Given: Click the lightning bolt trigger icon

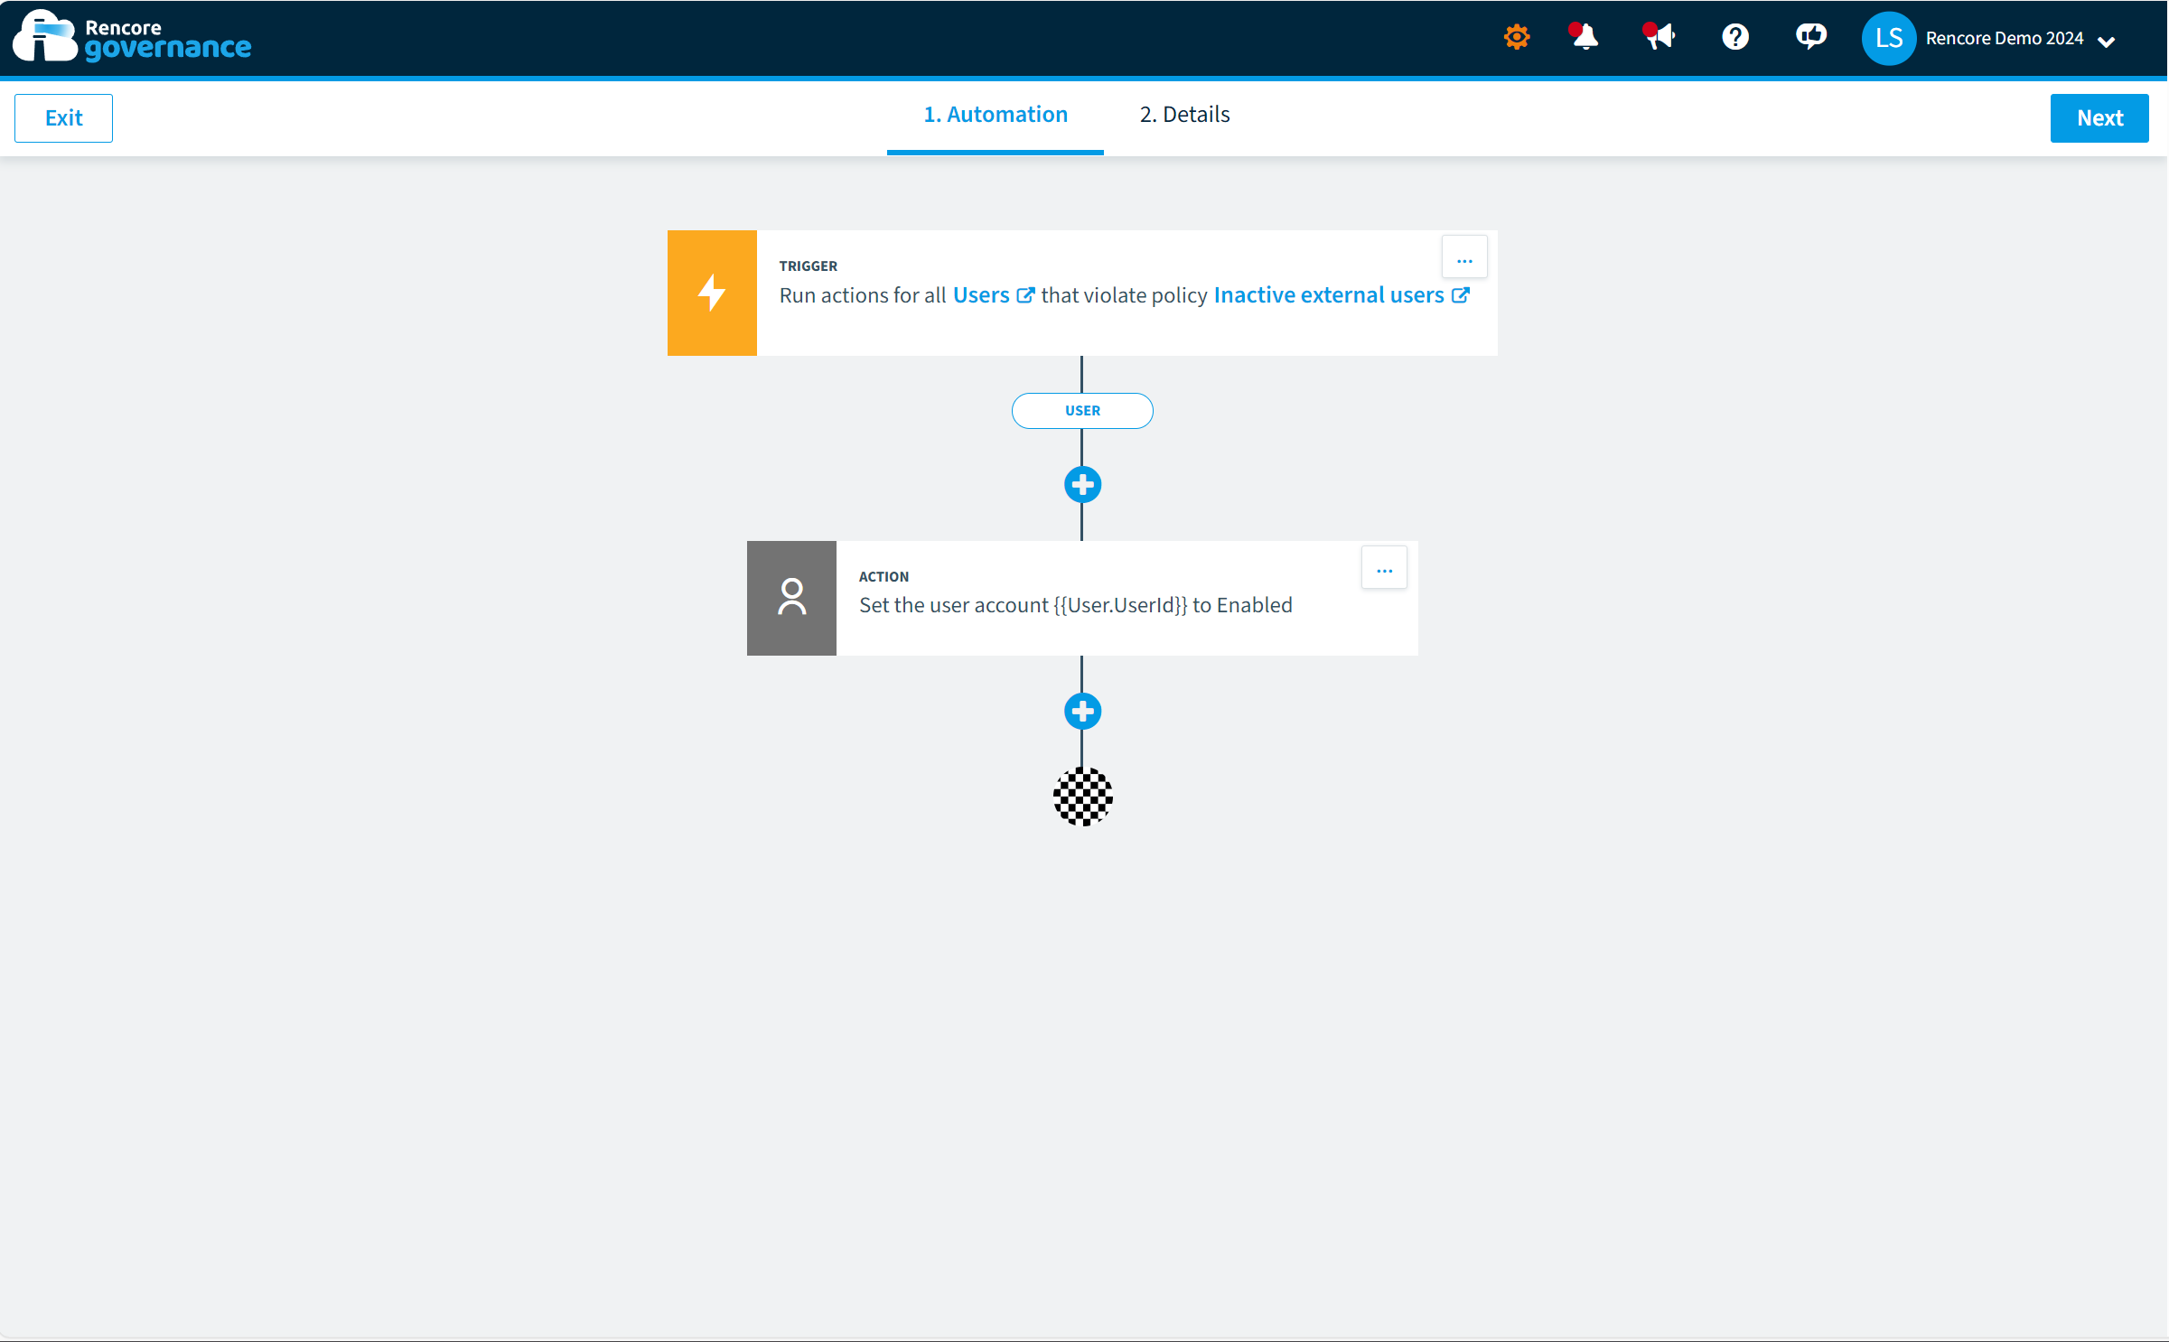Looking at the screenshot, I should (x=715, y=293).
